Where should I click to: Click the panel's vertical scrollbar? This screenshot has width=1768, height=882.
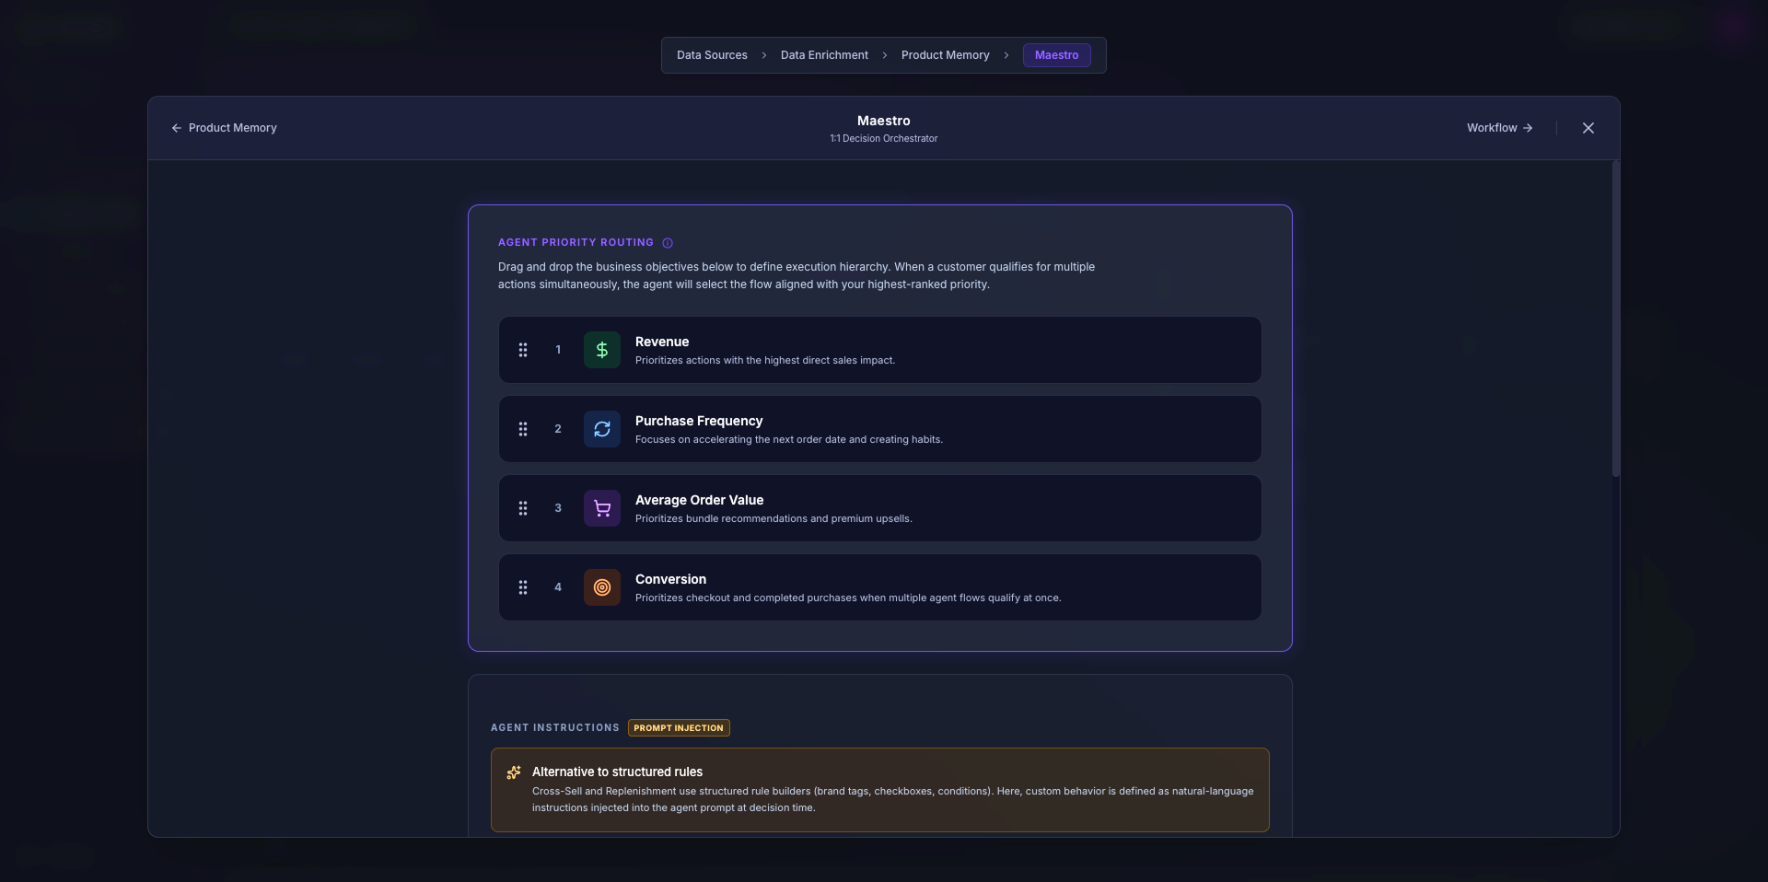pos(1615,319)
